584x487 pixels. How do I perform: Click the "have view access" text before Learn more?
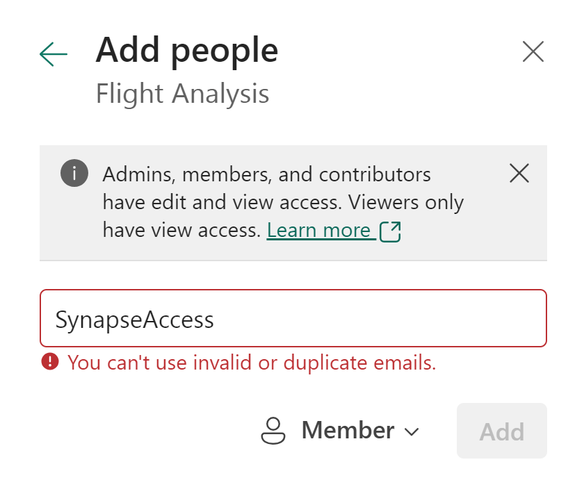[182, 230]
